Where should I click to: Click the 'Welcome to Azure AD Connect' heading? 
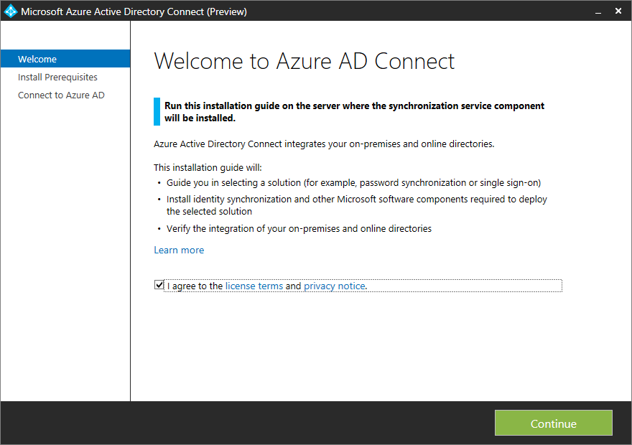pos(304,61)
